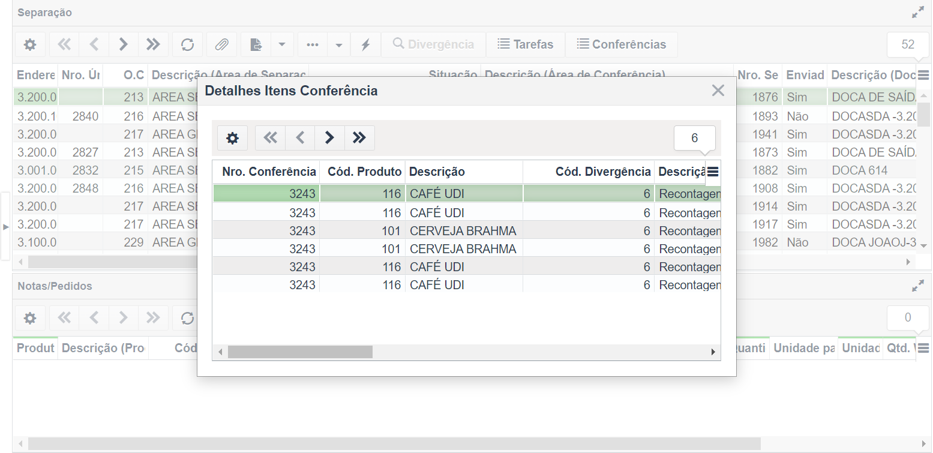Click Cód. Divergência column header

tap(589, 172)
